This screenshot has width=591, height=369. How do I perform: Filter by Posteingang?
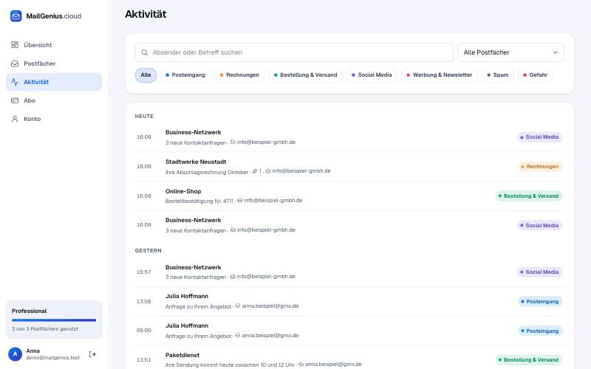pos(185,75)
